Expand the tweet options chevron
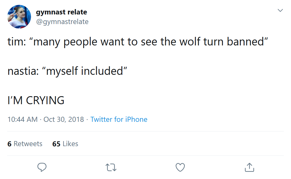The height and width of the screenshot is (179, 291). [x=280, y=10]
